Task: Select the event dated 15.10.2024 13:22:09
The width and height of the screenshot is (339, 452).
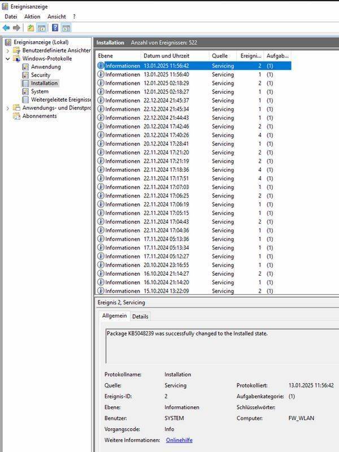Action: (194, 290)
